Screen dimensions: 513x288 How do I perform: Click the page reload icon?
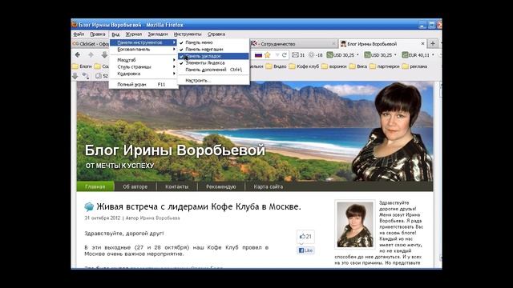click(x=285, y=55)
